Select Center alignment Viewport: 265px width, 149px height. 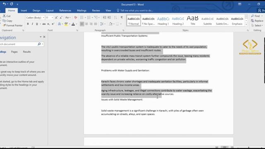click(87, 24)
